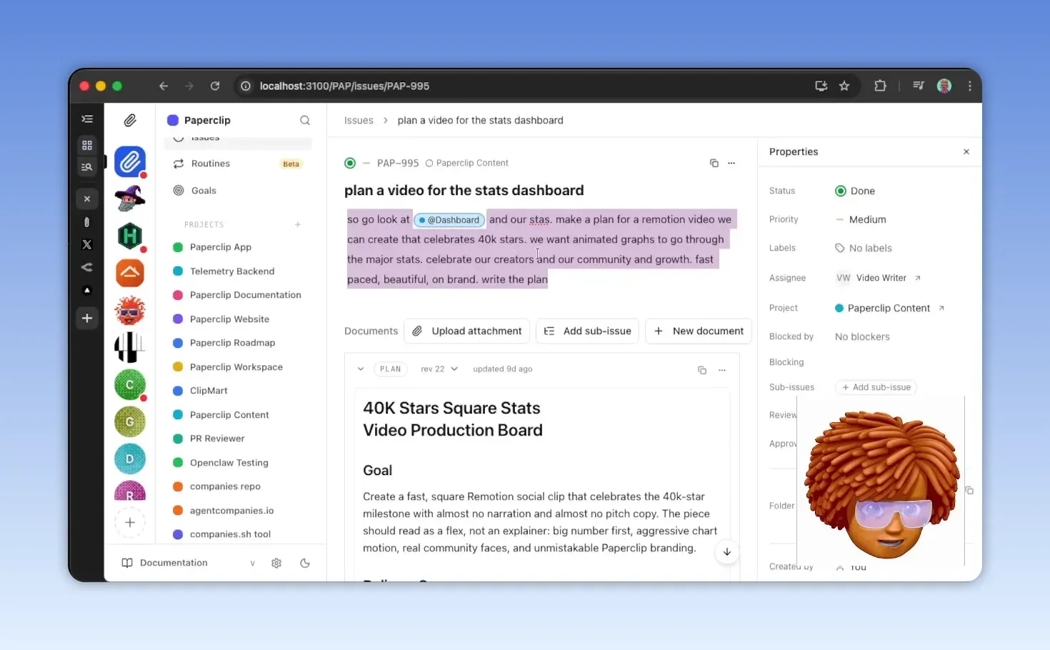1050x650 pixels.
Task: Click the Goals target icon in the sidebar
Action: point(179,190)
